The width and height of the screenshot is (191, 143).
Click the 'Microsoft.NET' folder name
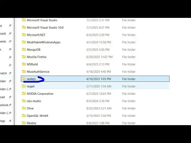pos(36,35)
